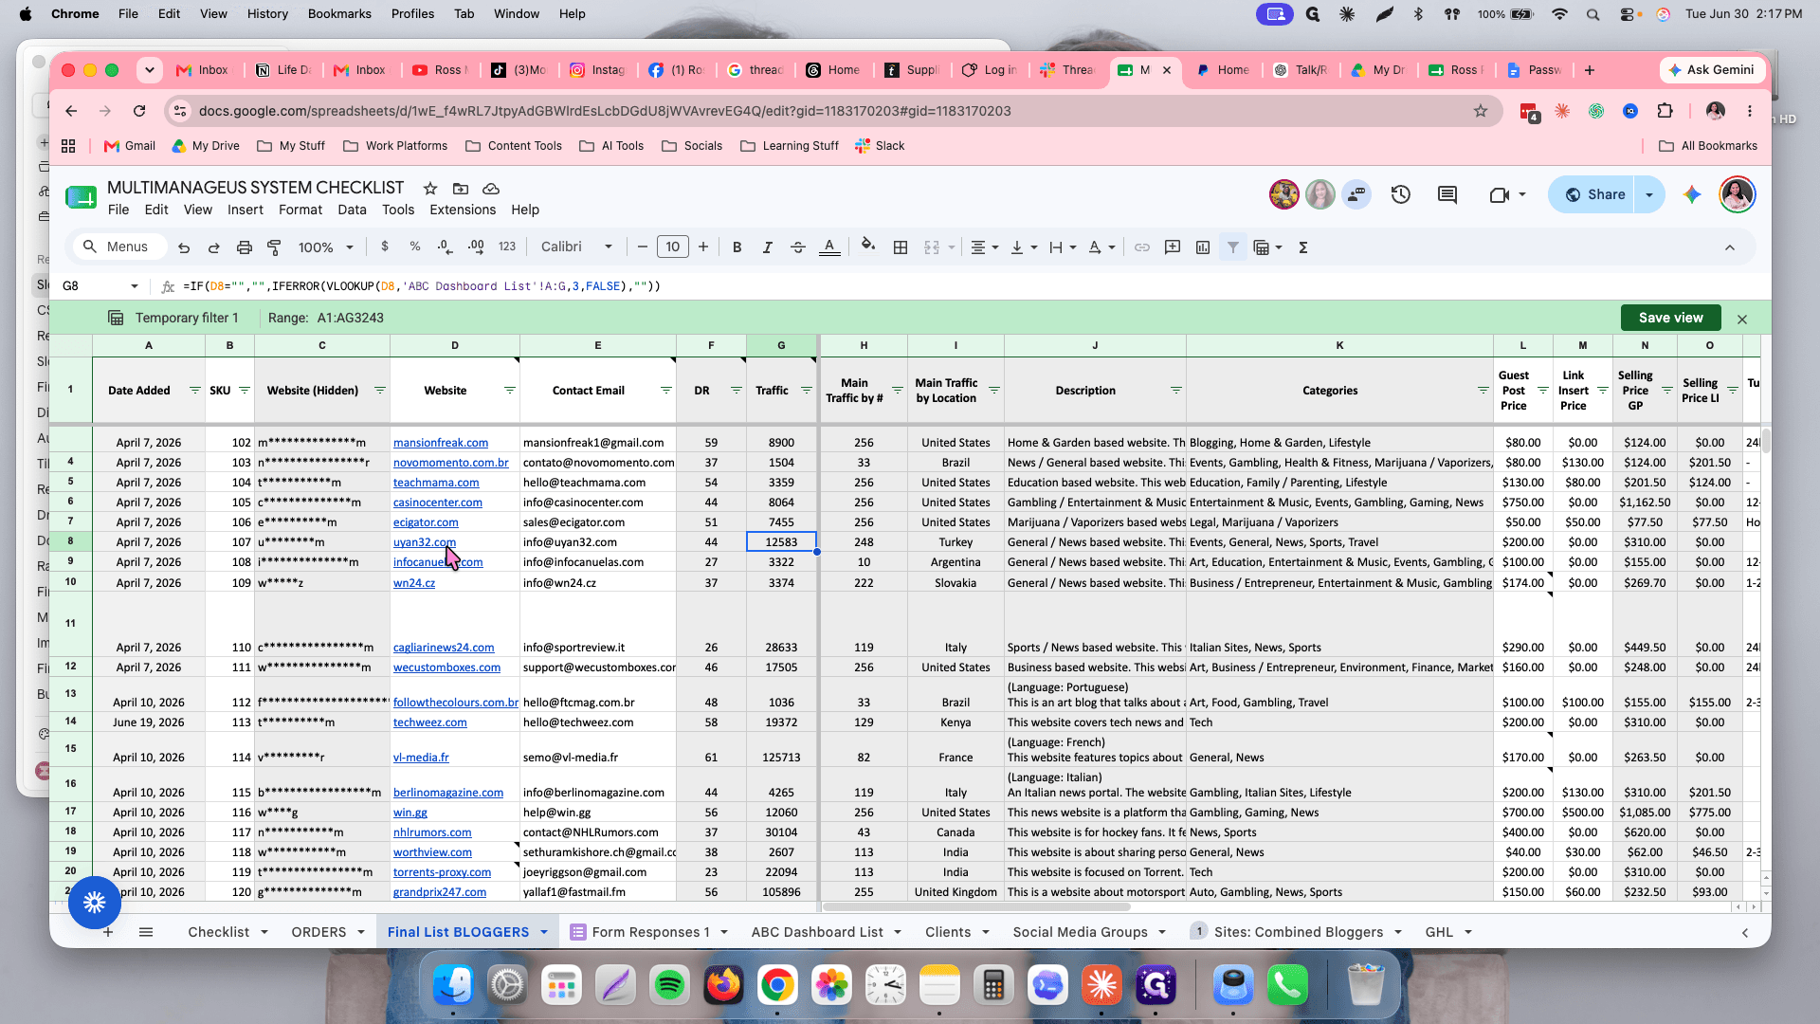This screenshot has width=1820, height=1024.
Task: Click the Undo icon in toolbar
Action: pos(184,247)
